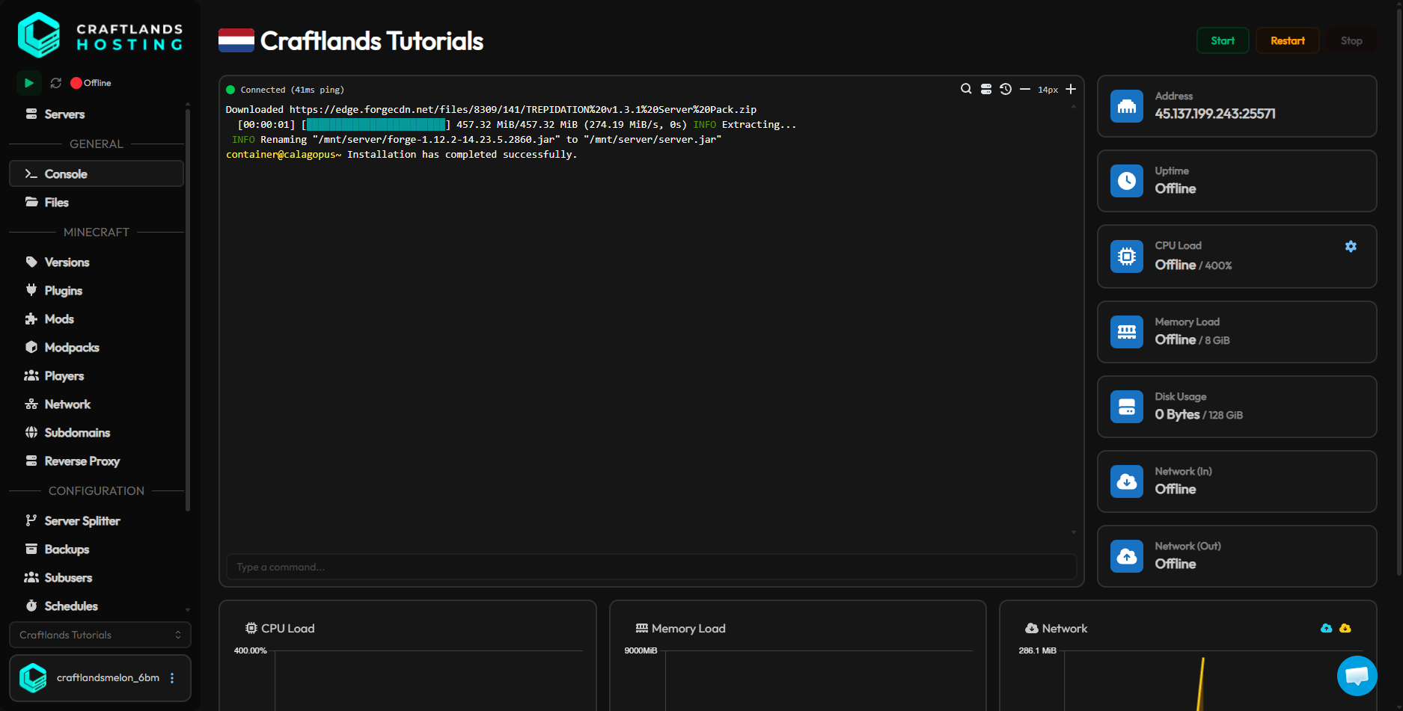The image size is (1403, 711).
Task: Open the Plugins page
Action: pyautogui.click(x=97, y=291)
